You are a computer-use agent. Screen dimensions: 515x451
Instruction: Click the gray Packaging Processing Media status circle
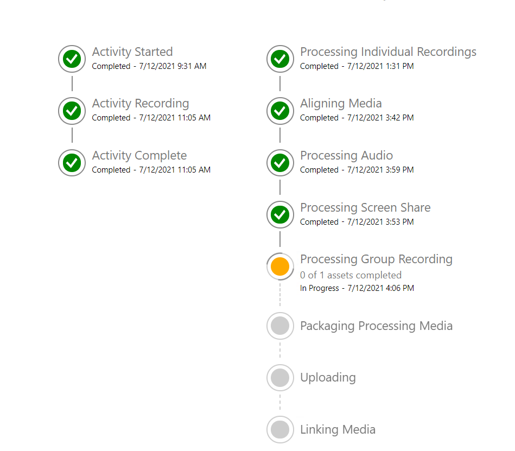[280, 326]
